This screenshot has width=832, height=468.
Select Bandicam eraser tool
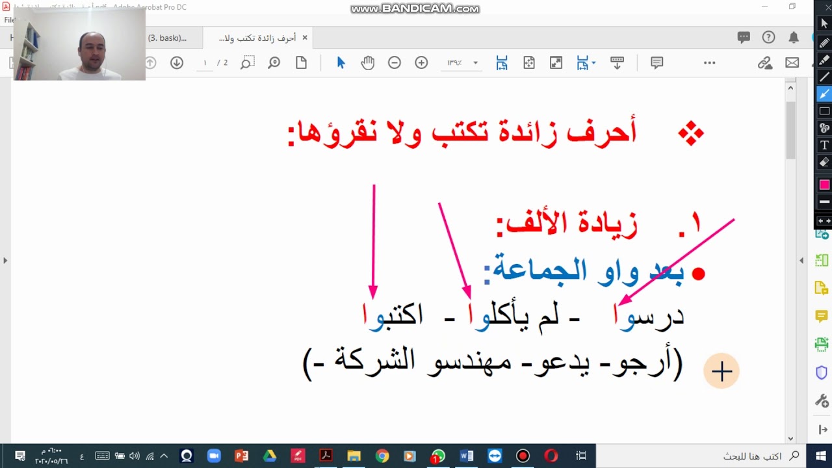(824, 162)
